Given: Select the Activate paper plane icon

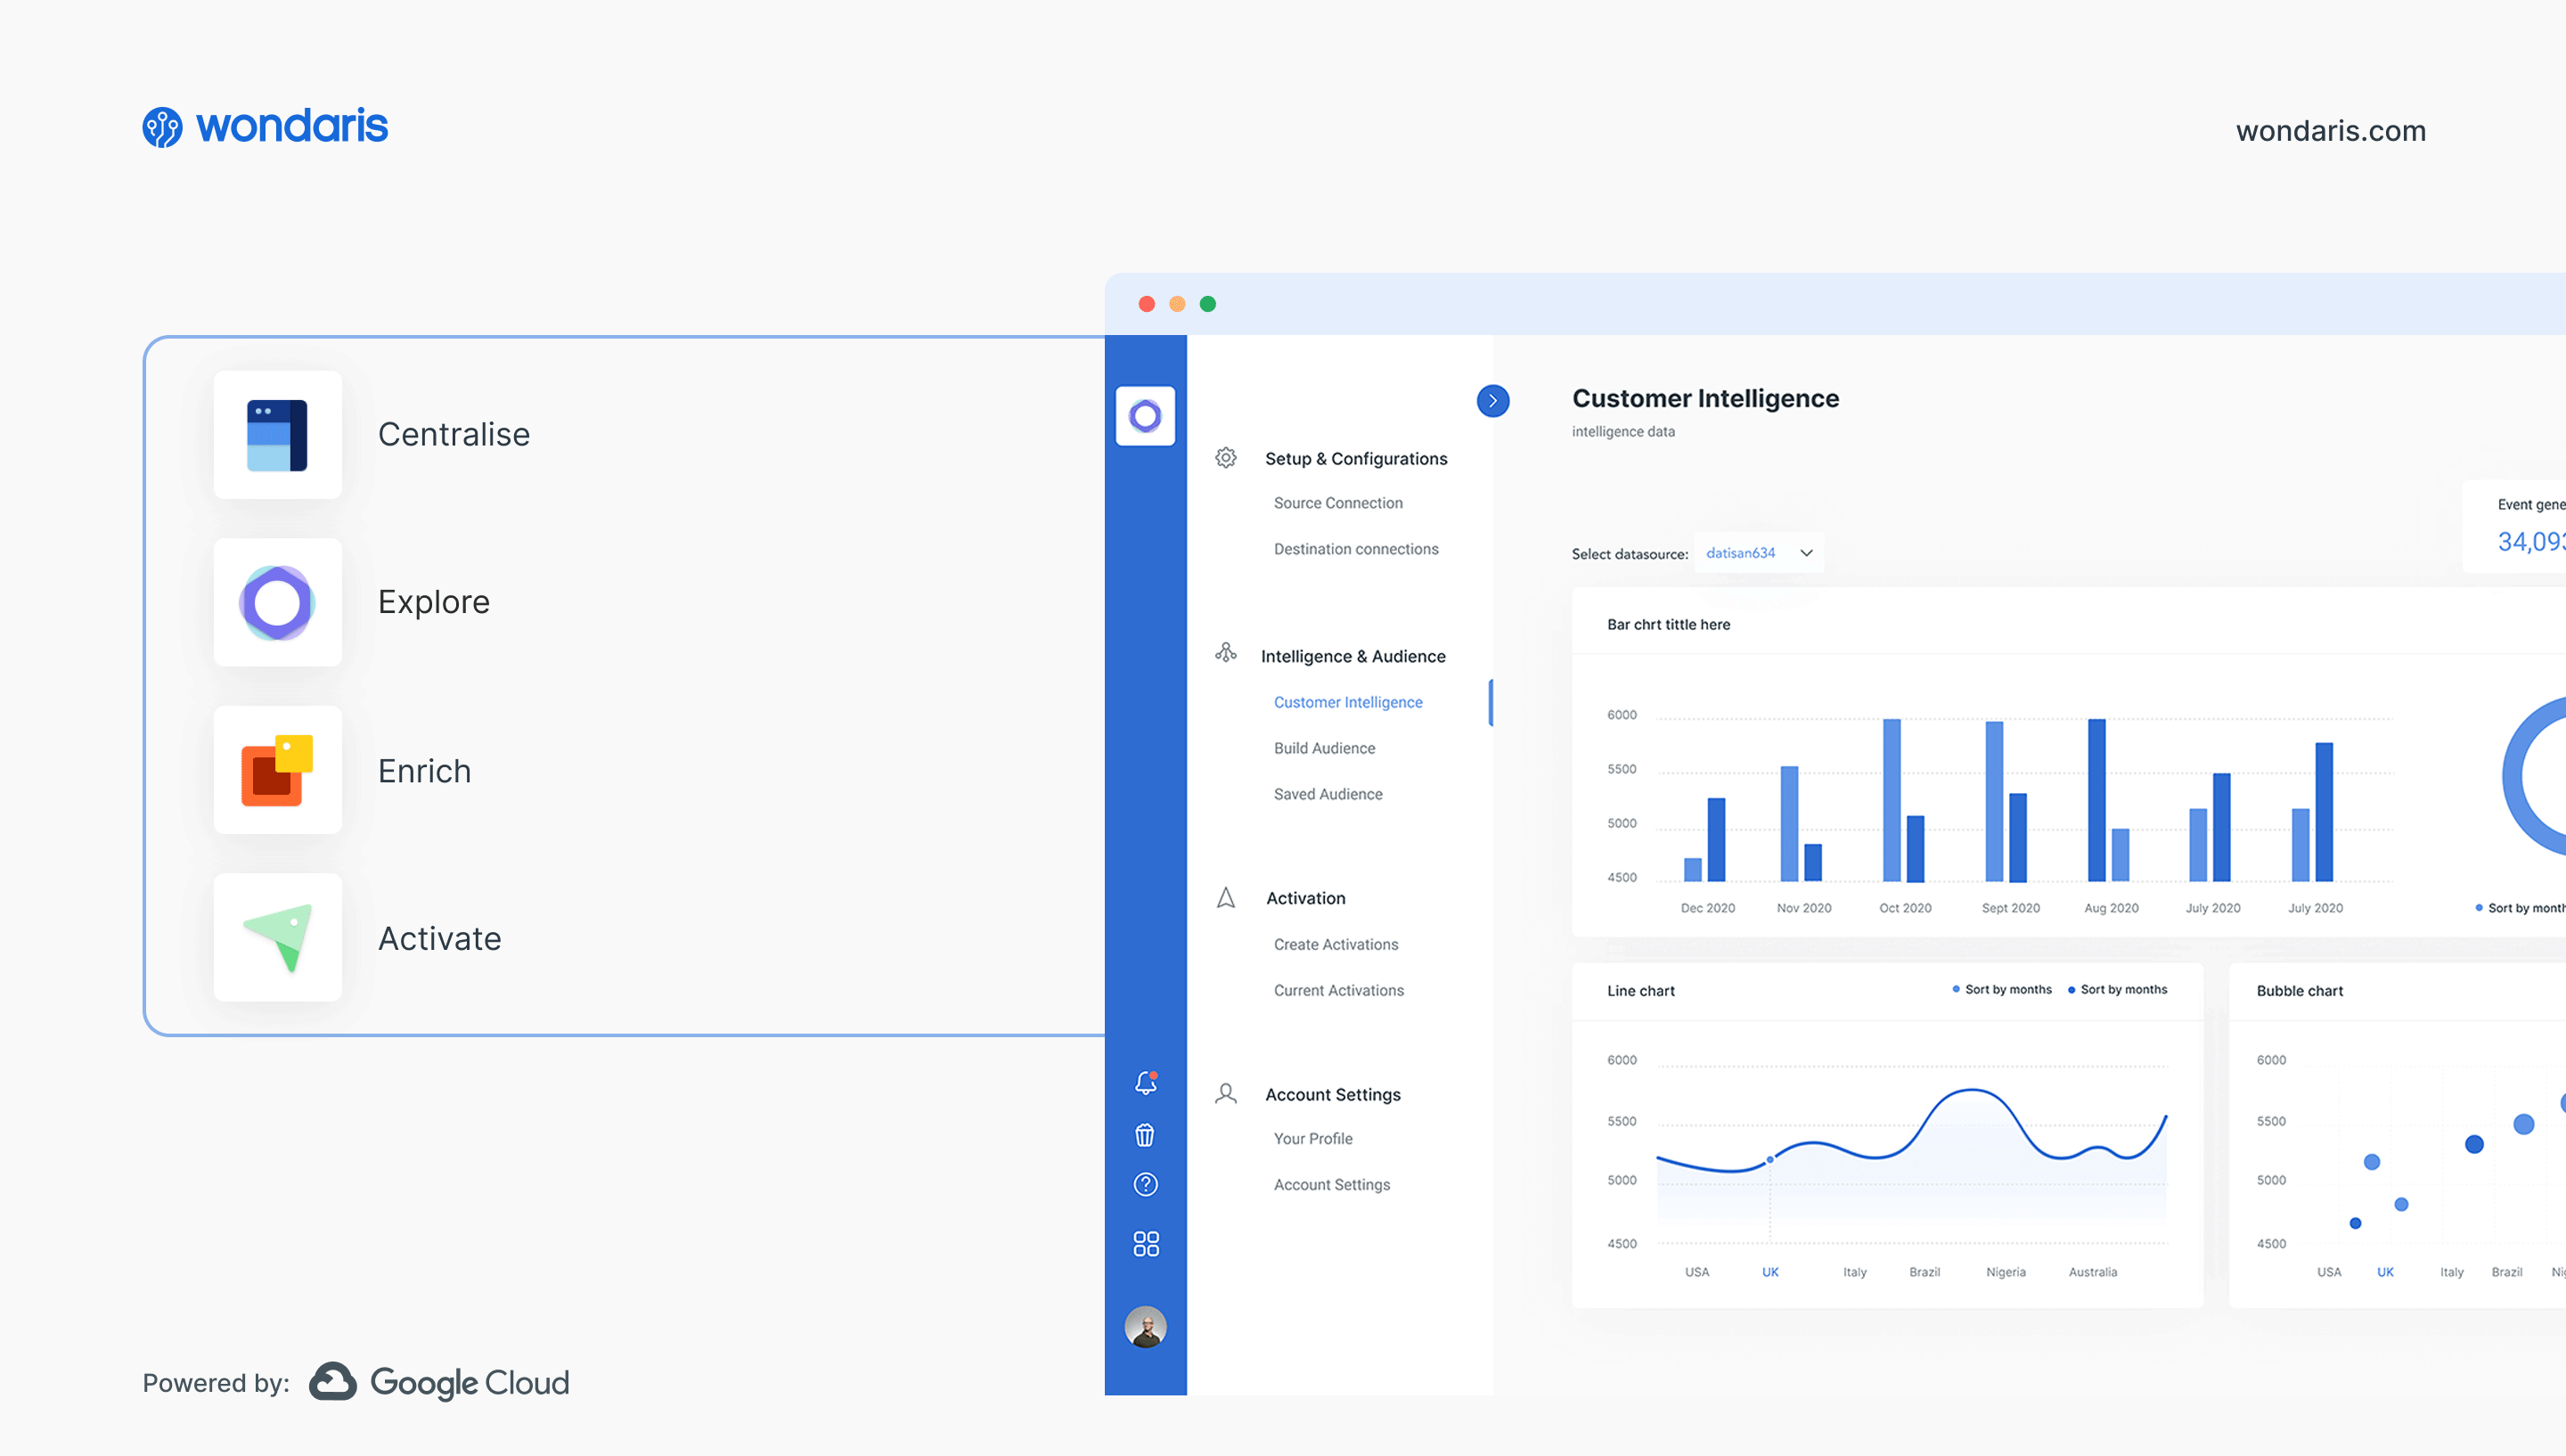Looking at the screenshot, I should 278,938.
